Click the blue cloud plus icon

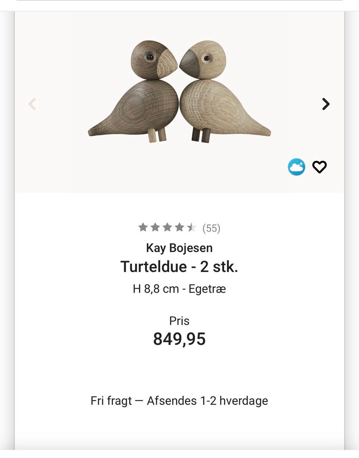pos(296,167)
